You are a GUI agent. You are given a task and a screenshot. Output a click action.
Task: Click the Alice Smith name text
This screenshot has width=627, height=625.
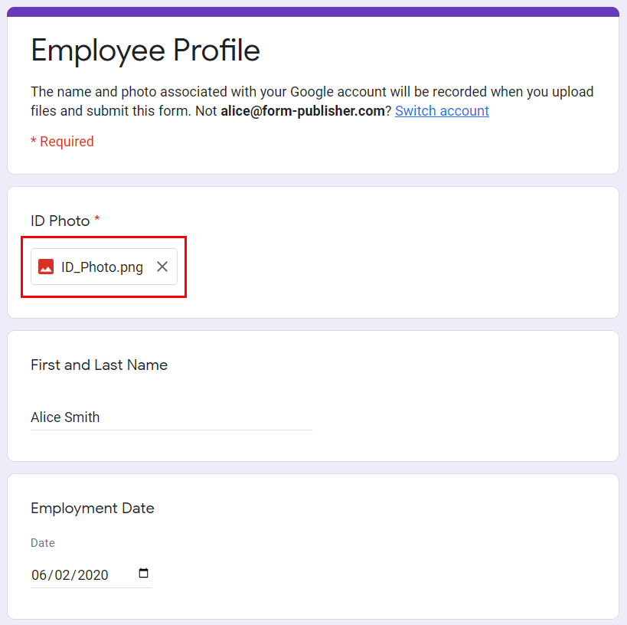(65, 417)
